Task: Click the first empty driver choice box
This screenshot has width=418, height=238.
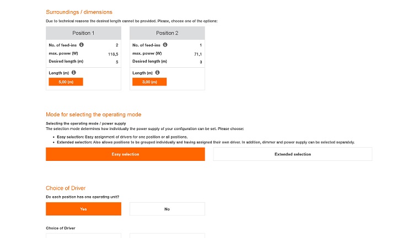Action: tap(83, 235)
